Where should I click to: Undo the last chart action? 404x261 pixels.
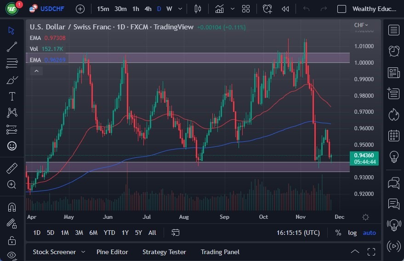click(x=306, y=9)
